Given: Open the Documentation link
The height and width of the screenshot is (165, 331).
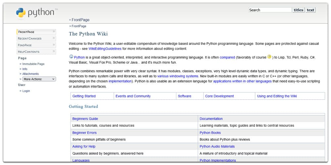Looking at the screenshot, I should pos(211,119).
